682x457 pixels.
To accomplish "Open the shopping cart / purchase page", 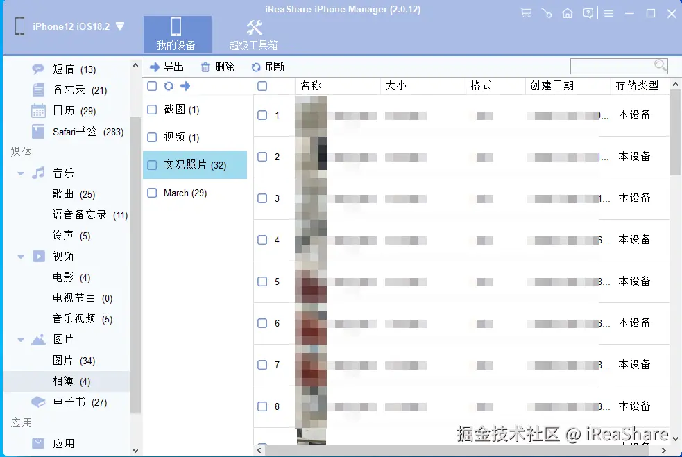I will (526, 12).
